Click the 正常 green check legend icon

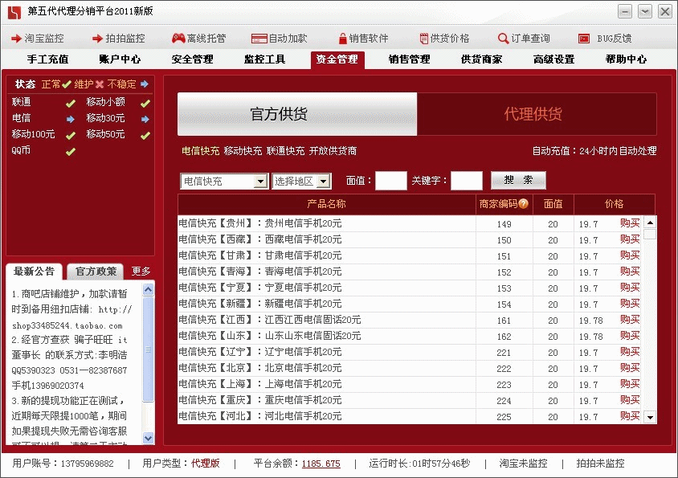click(x=66, y=84)
